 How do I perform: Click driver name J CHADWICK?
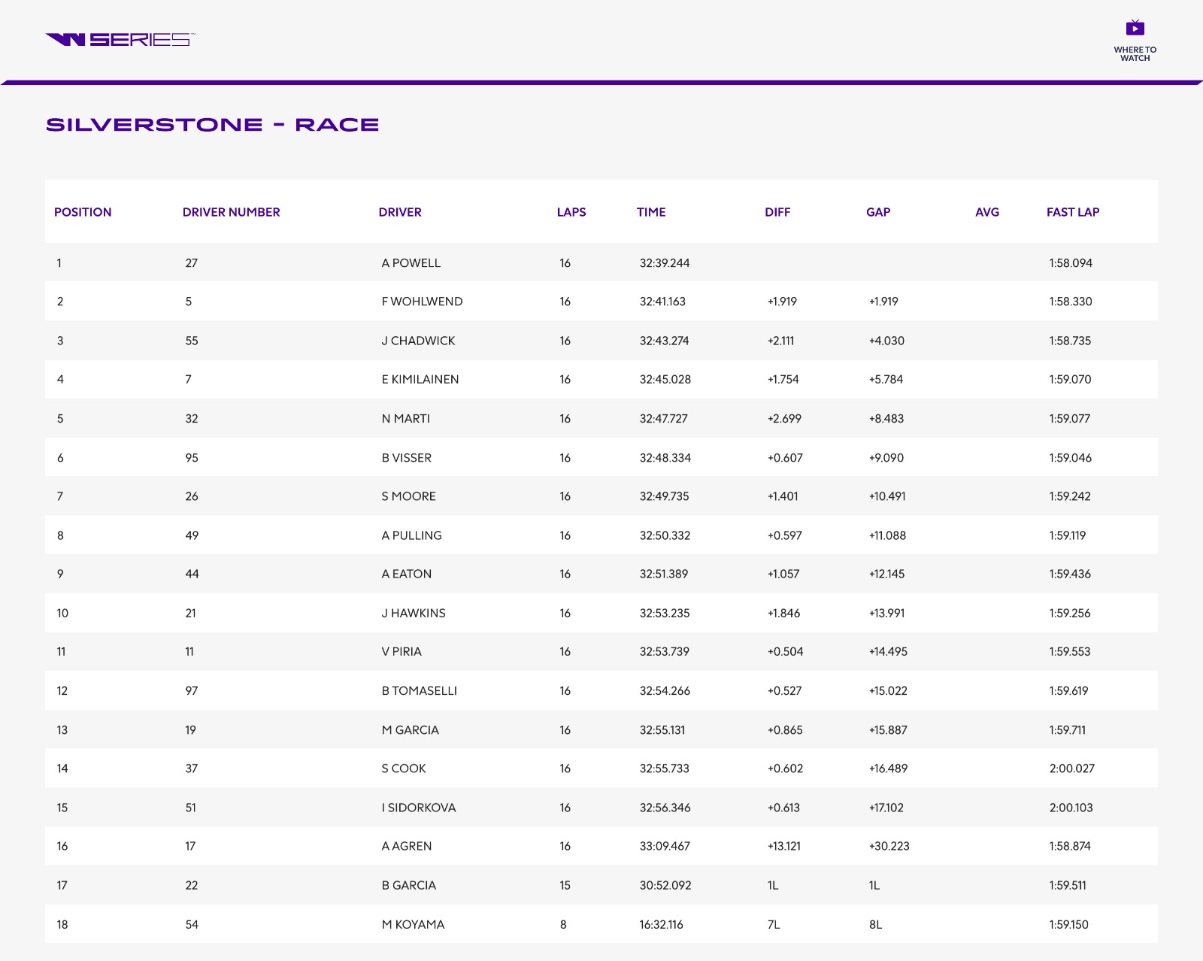click(x=418, y=341)
